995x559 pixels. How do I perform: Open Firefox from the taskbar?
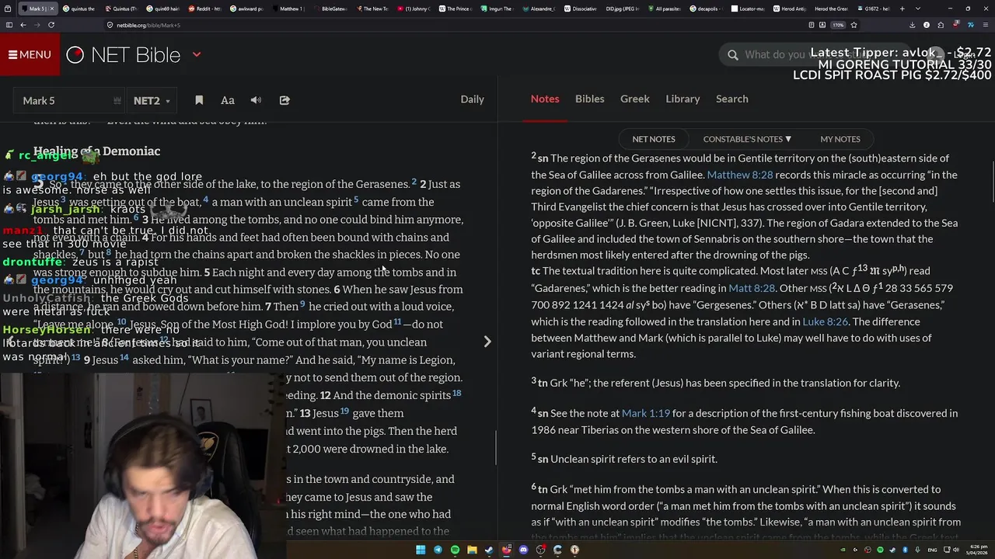(x=506, y=550)
